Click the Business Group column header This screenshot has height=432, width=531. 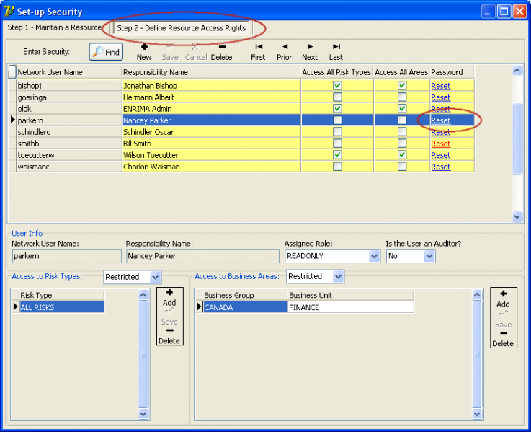coord(245,295)
